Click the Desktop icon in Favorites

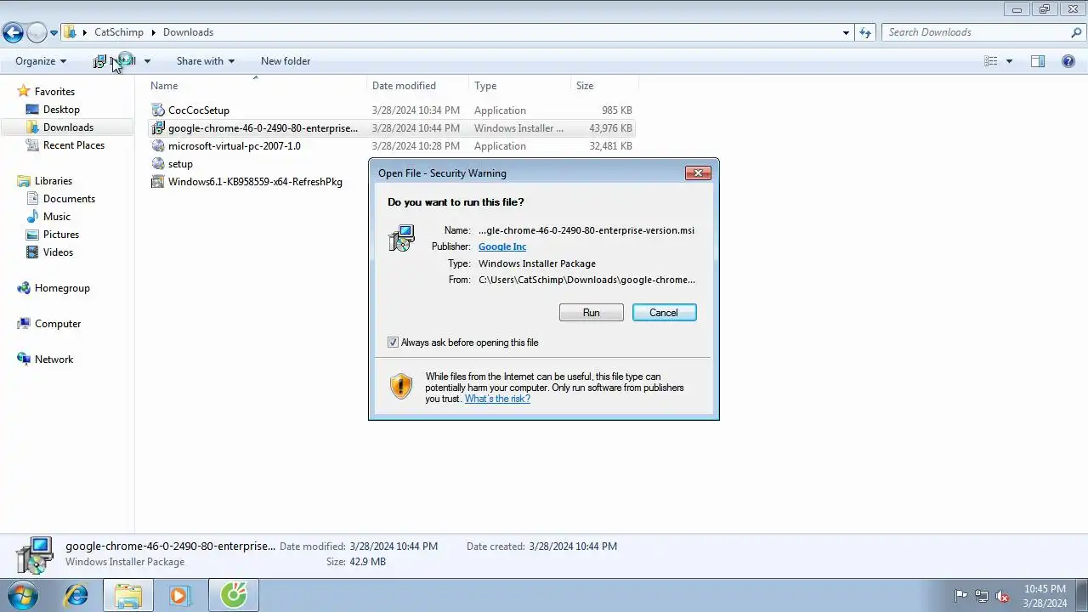tap(32, 110)
